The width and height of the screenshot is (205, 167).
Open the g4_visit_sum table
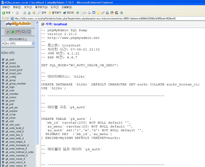(13, 125)
